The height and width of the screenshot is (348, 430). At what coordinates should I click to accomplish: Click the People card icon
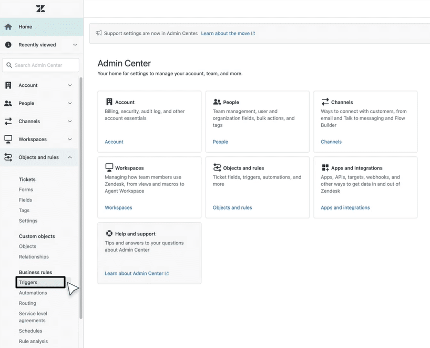click(217, 102)
